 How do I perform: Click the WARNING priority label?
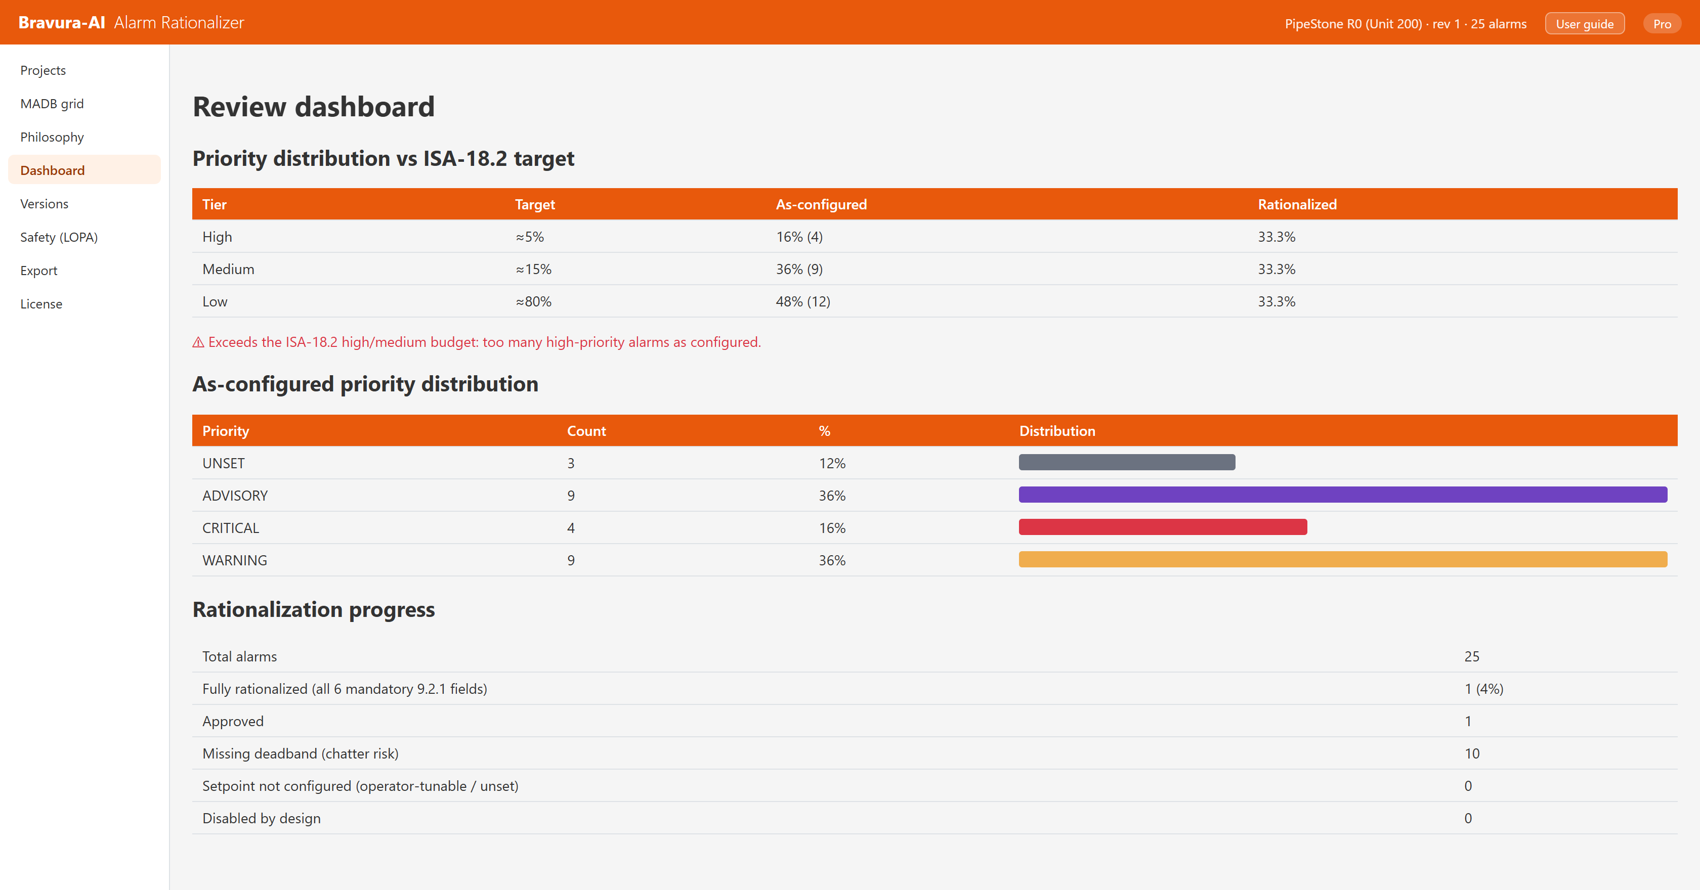click(x=234, y=560)
